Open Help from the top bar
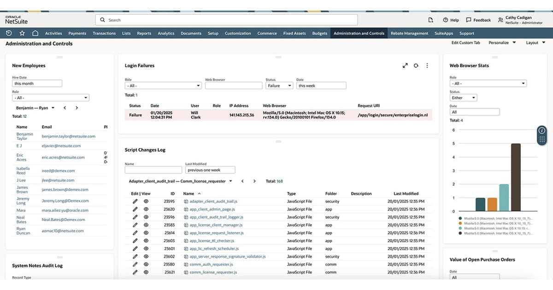The height and width of the screenshot is (290, 553). point(450,20)
